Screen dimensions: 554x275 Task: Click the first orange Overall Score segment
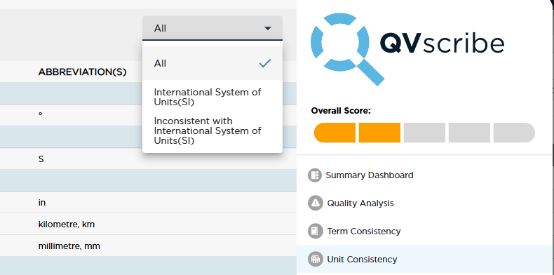point(335,133)
